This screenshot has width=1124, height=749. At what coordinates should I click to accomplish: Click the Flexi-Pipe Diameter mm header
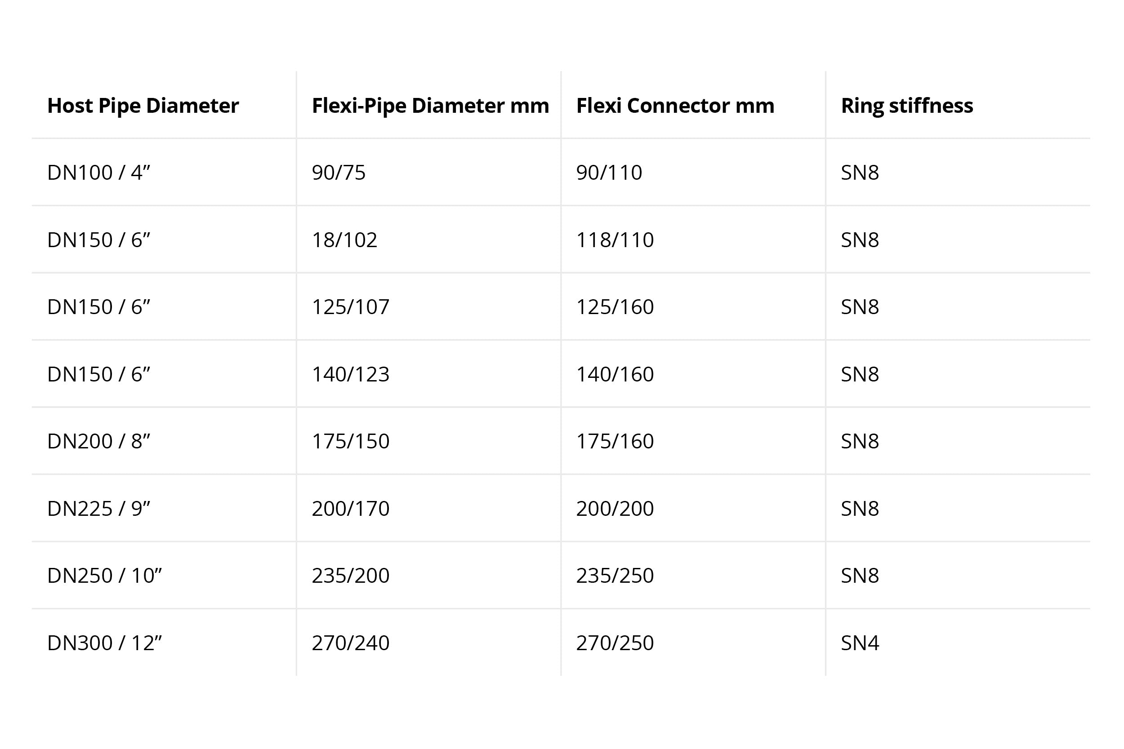point(430,106)
